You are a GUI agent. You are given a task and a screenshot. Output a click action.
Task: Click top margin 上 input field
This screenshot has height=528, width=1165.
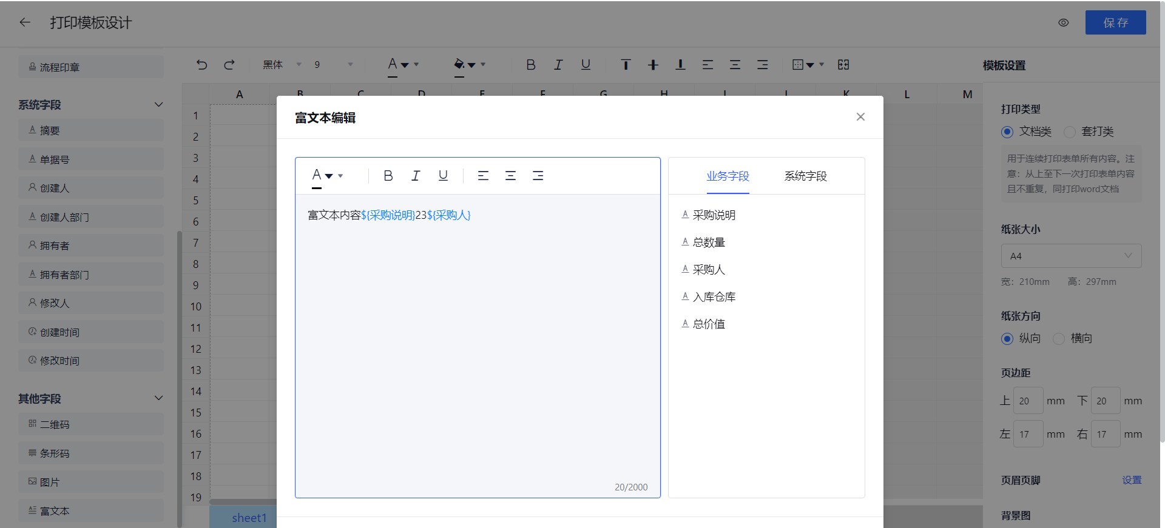(x=1028, y=401)
